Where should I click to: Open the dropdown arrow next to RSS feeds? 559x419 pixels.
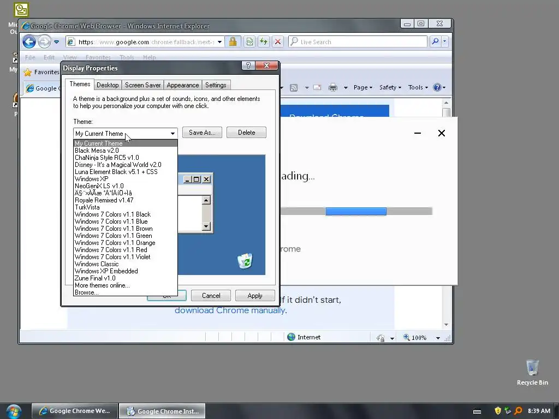tap(307, 88)
